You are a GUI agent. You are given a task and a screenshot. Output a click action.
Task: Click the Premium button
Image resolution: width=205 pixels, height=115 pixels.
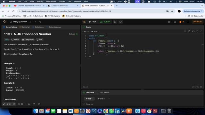pyautogui.click(x=197, y=22)
